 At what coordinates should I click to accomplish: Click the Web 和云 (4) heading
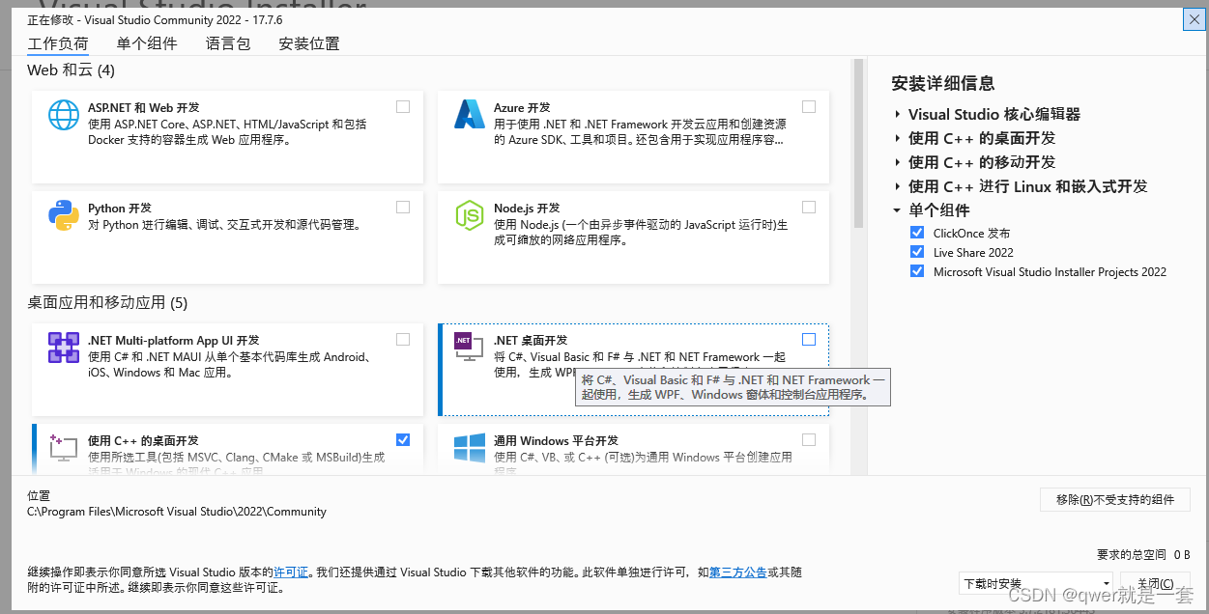tap(71, 70)
